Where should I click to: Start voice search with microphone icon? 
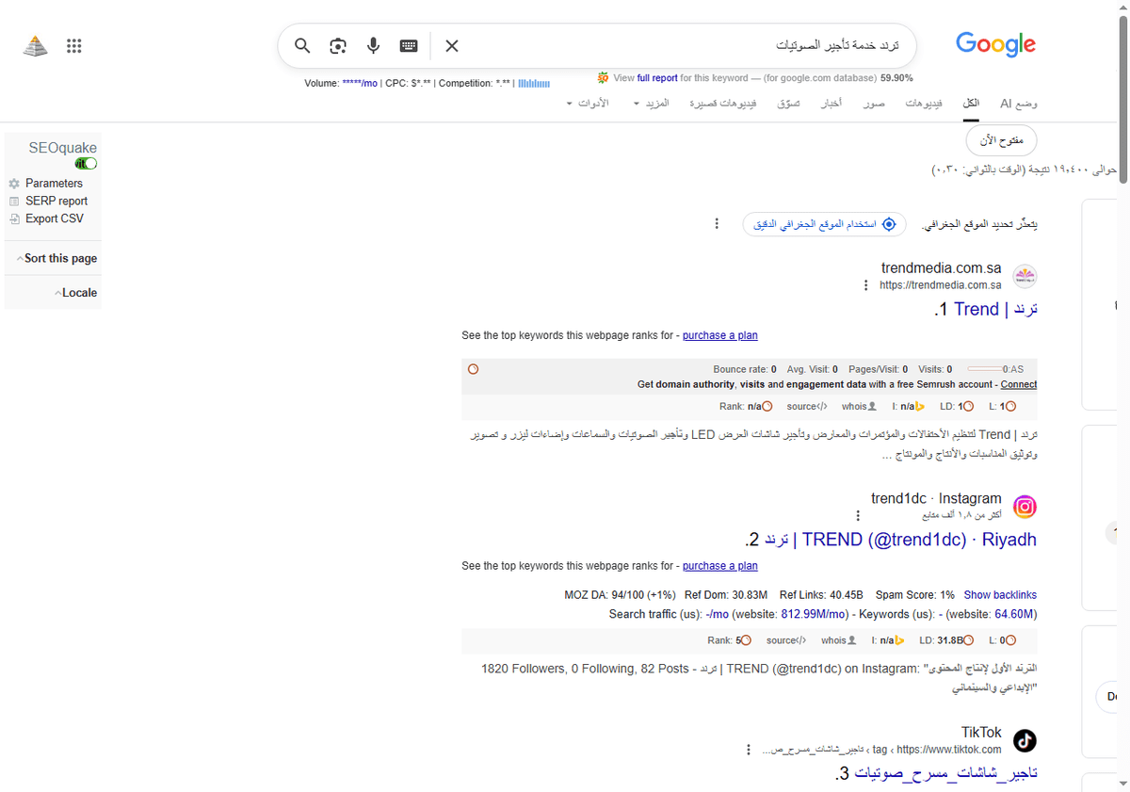[374, 46]
